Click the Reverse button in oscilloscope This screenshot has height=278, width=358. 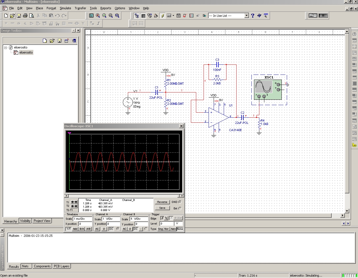click(x=162, y=202)
